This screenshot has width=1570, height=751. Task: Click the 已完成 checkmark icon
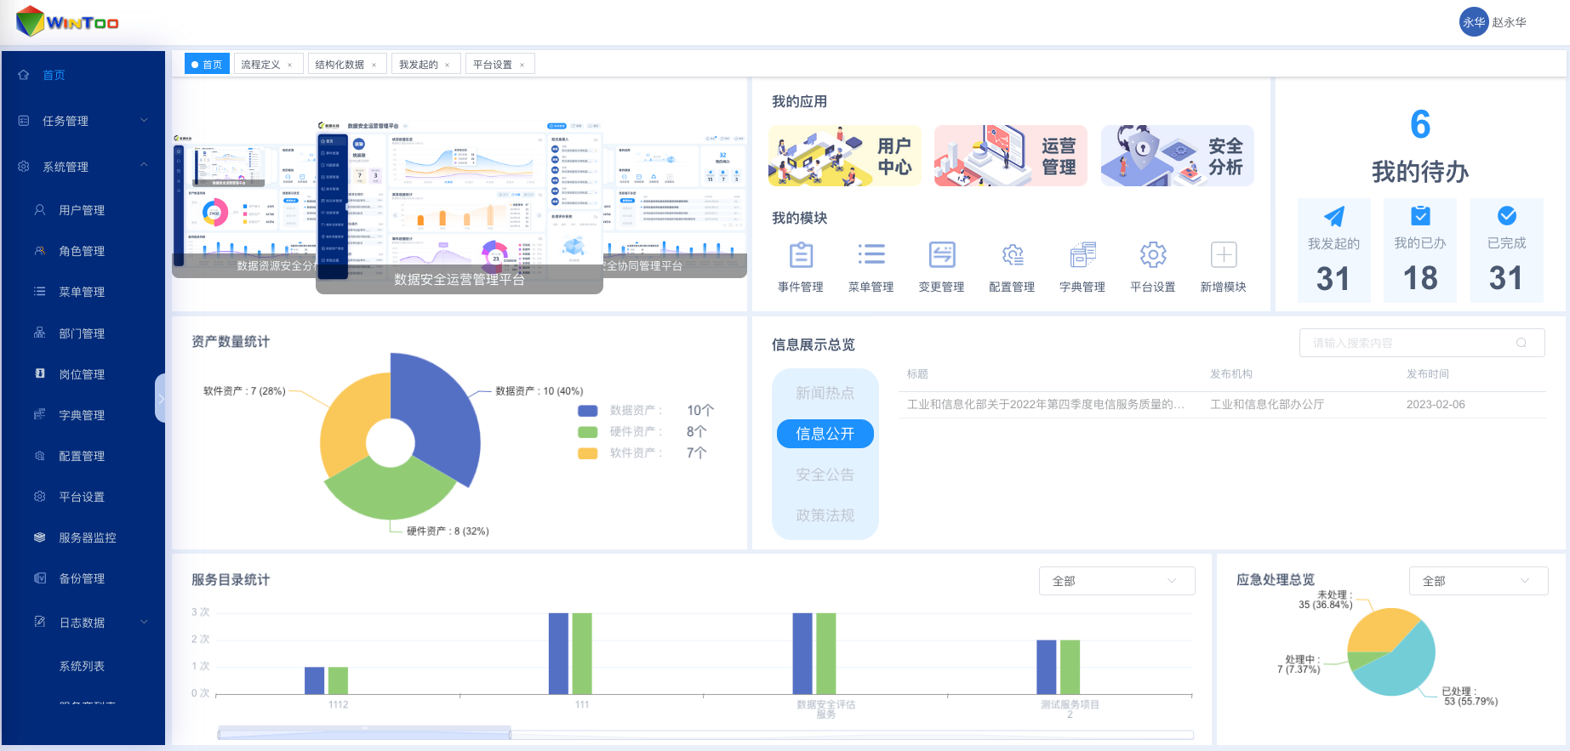coord(1506,216)
